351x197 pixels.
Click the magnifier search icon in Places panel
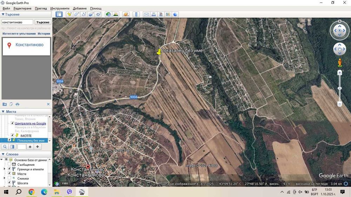[5, 147]
